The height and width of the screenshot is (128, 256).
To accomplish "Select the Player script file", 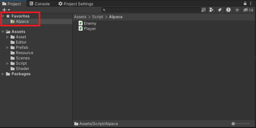I will click(87, 29).
